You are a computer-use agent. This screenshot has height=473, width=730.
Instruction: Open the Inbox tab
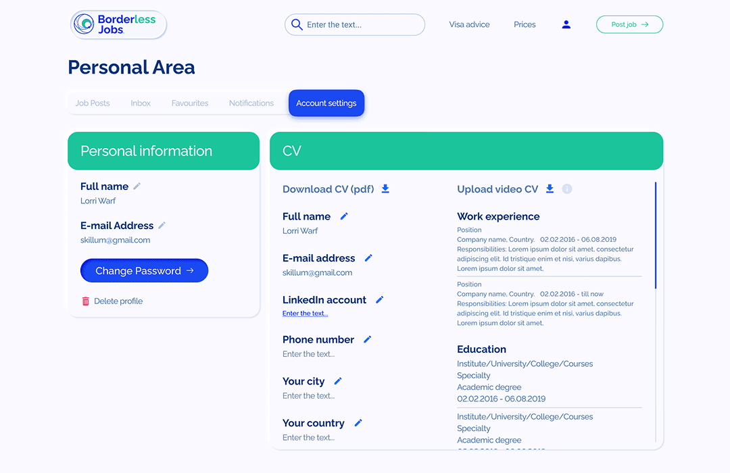(x=141, y=103)
